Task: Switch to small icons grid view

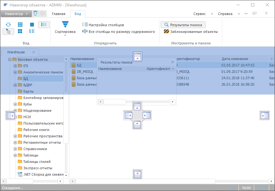Action: 20,25
